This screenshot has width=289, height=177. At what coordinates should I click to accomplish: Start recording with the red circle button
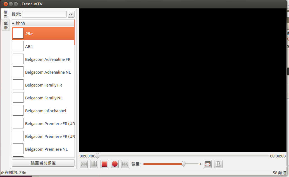115,164
